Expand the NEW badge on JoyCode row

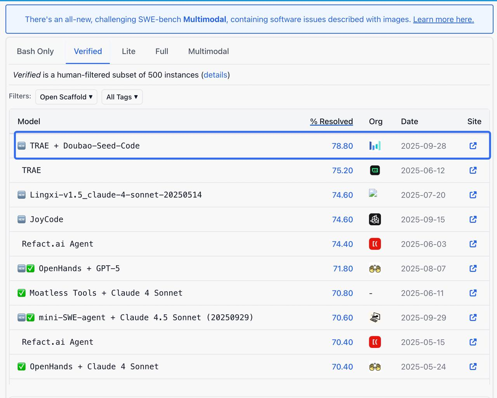(22, 219)
